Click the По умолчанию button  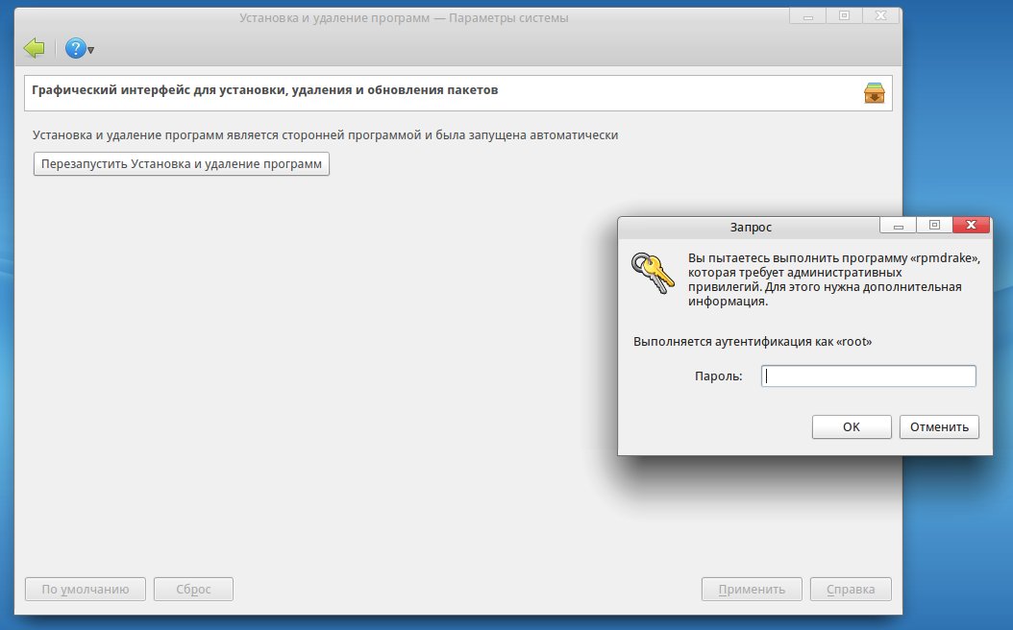tap(86, 590)
